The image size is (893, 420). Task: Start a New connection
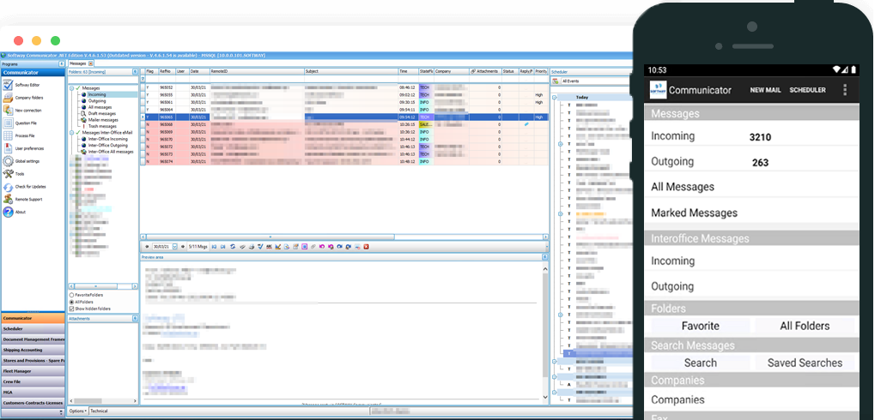tap(22, 111)
